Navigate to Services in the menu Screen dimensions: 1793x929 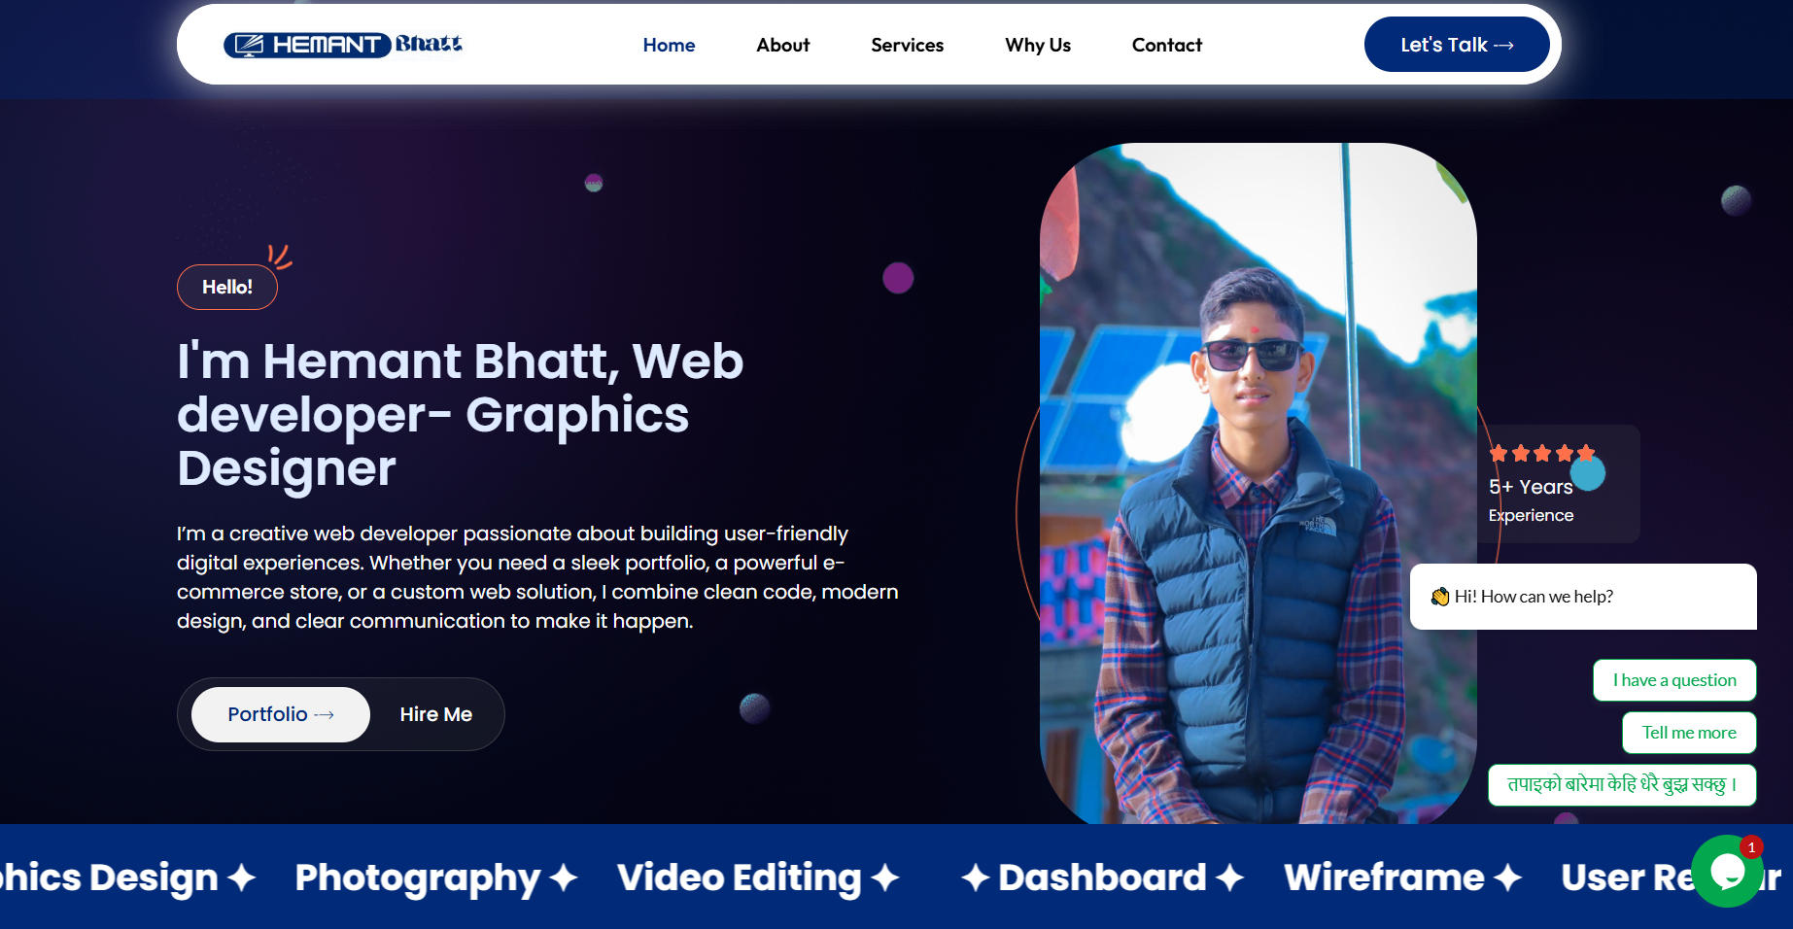click(x=907, y=45)
